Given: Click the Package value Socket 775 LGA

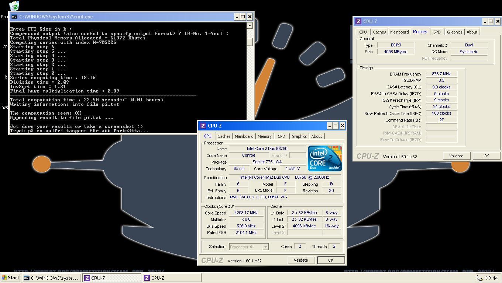Looking at the screenshot, I should click(x=267, y=162).
